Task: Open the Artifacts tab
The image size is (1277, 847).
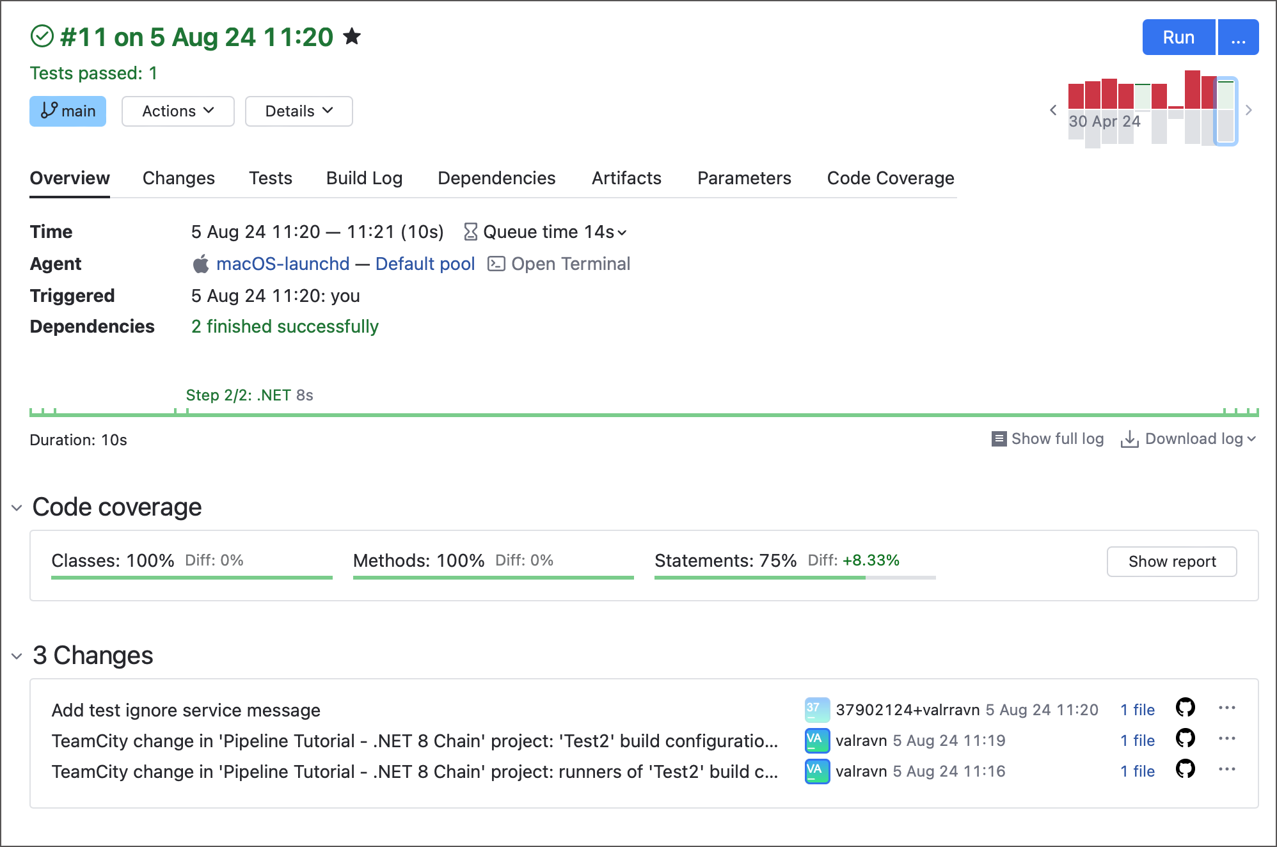Action: pyautogui.click(x=626, y=178)
